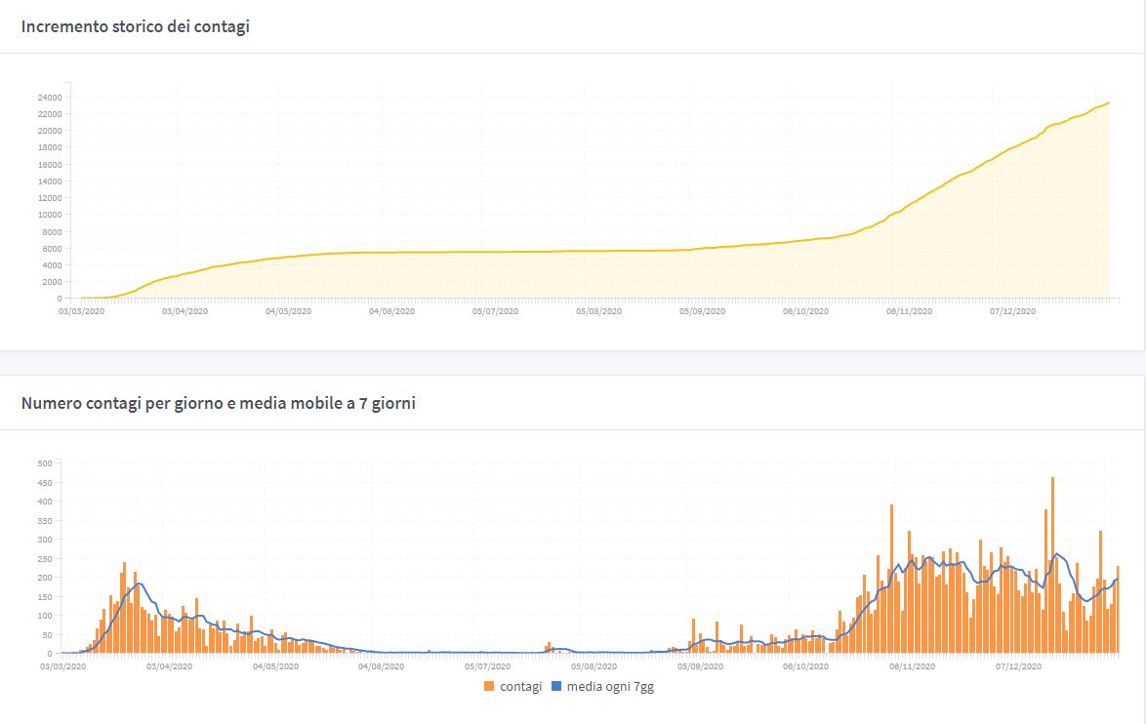Click the 12000 y-axis label on the cumulative chart
This screenshot has width=1146, height=724.
click(50, 198)
